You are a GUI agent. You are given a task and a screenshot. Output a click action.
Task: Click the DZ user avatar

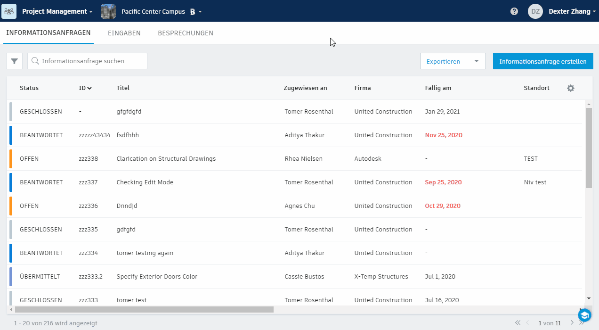pyautogui.click(x=535, y=11)
